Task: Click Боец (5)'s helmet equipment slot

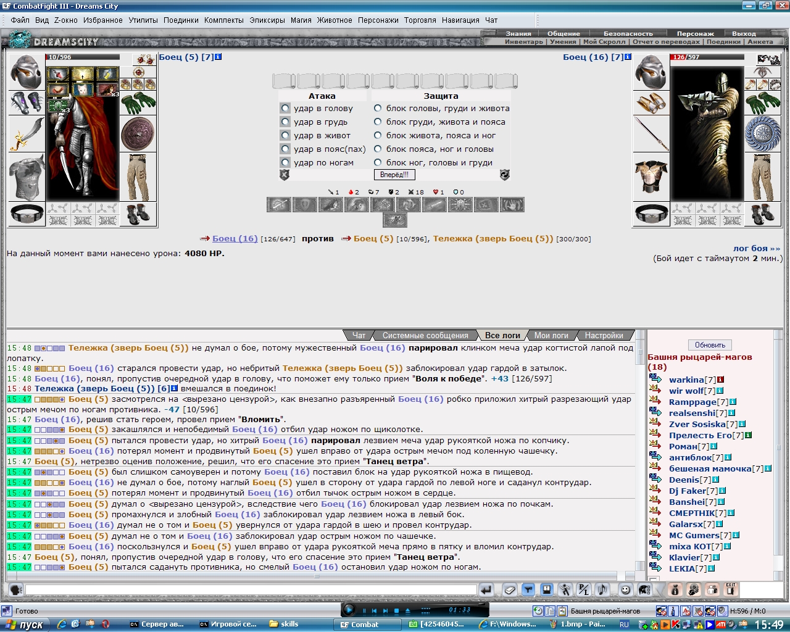Action: (27, 72)
